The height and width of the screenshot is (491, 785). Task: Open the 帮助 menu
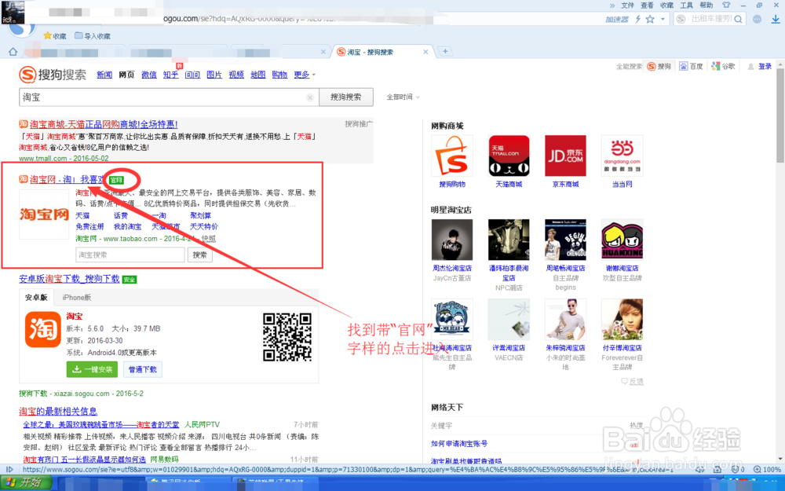pos(706,5)
